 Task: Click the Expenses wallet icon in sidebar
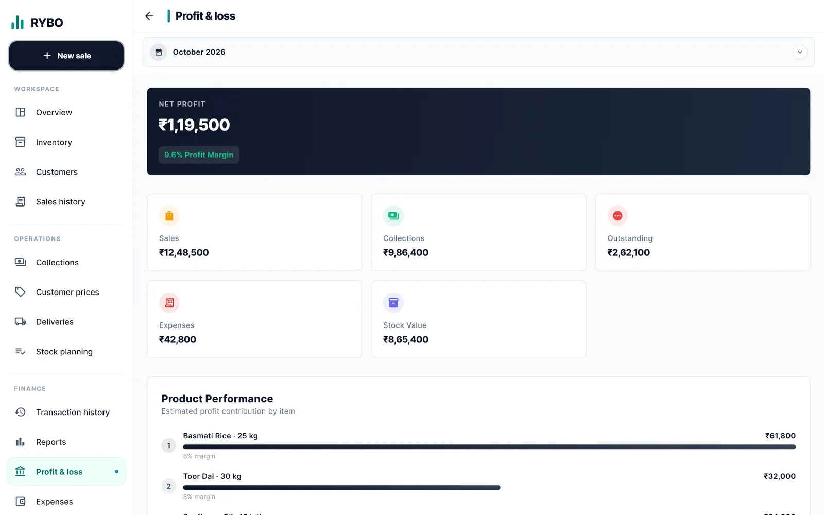click(x=21, y=502)
